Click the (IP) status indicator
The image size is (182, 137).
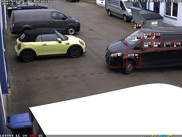145,136
